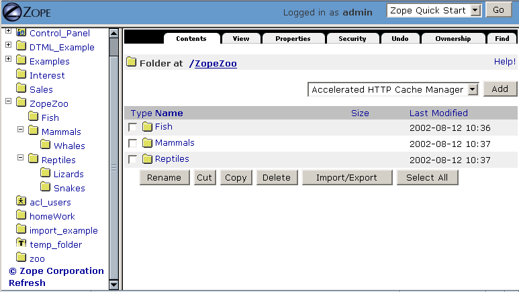Collapse the ZopeZoo tree node
The image size is (519, 292).
9,101
